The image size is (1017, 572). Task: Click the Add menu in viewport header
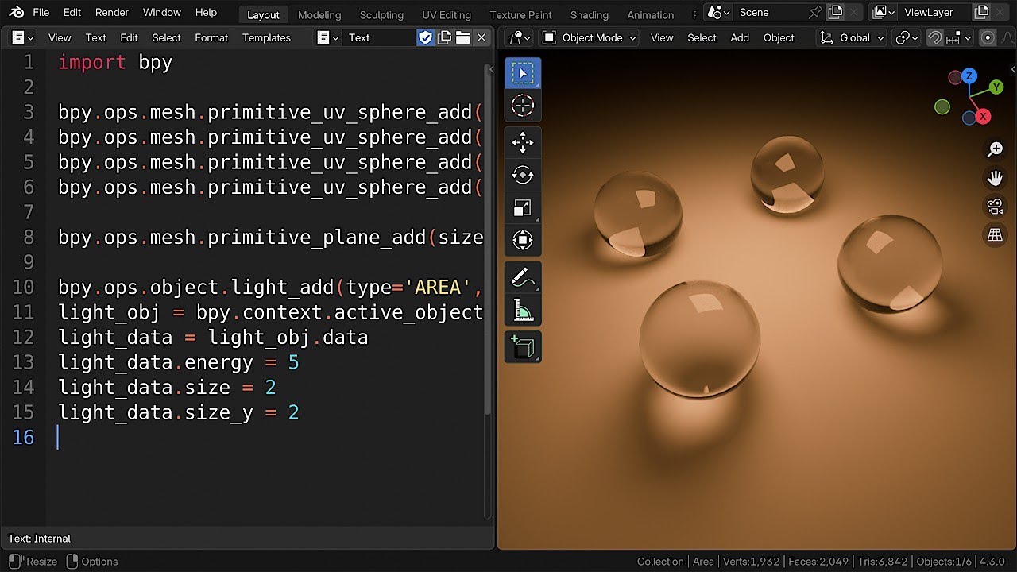tap(740, 37)
